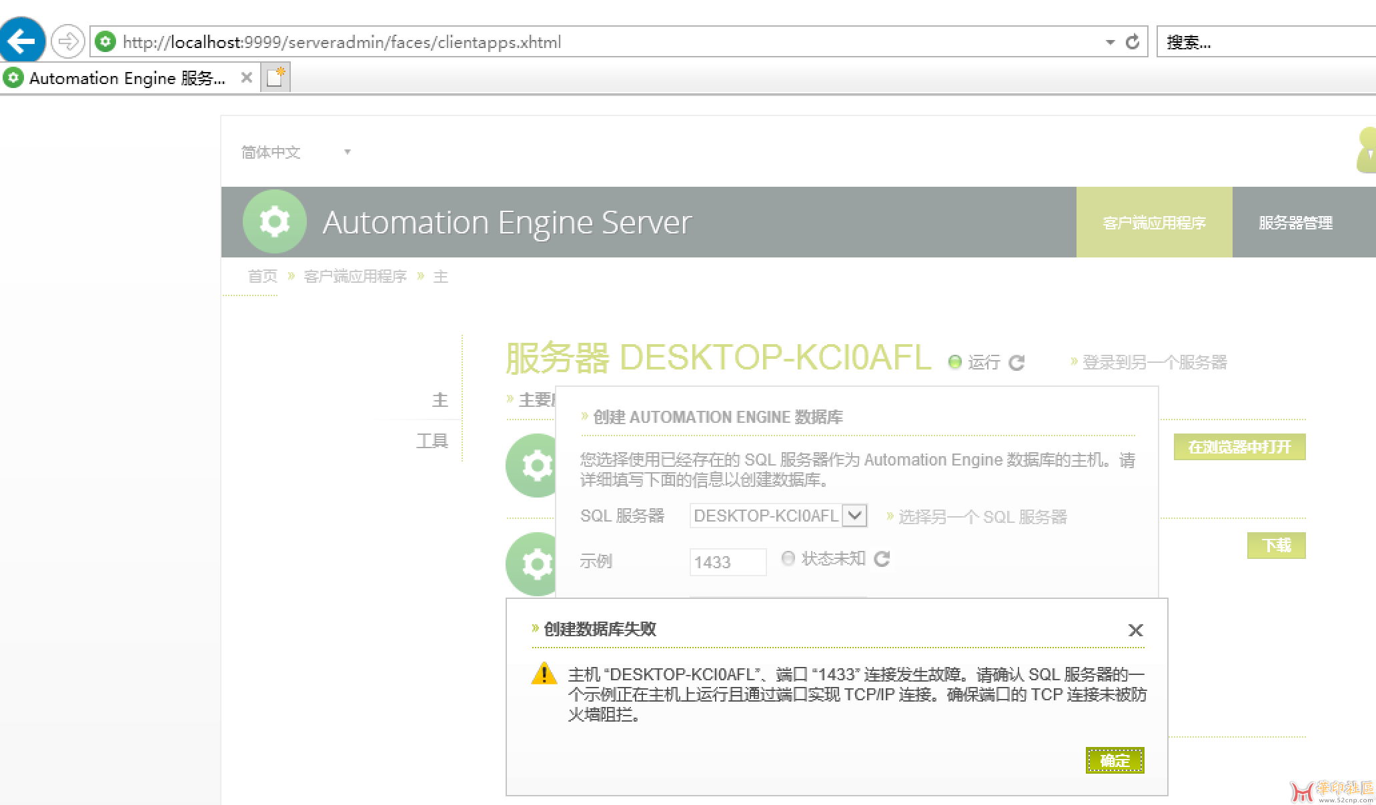Open the 简体中文 language dropdown

(x=296, y=152)
